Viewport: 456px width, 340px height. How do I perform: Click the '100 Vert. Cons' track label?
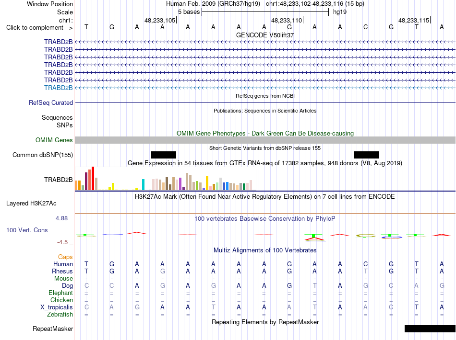click(27, 230)
